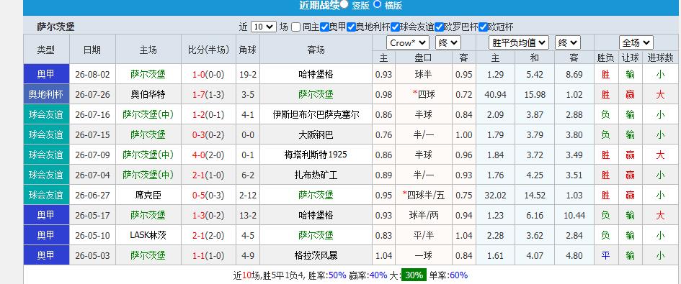Uncheck the 球会友谊 checkbox
681x284 pixels.
pos(395,27)
